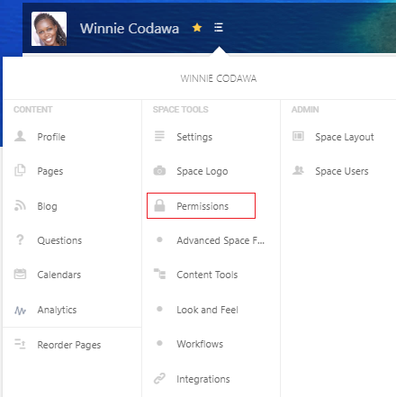Viewport: 396px width, 397px height.
Task: Open the Blog RSS feed icon
Action: pyautogui.click(x=20, y=205)
